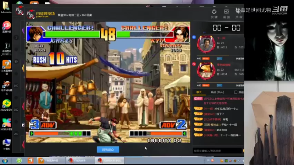Click the blue badge under P1's name
This screenshot has width=294, height=165.
coord(219,59)
